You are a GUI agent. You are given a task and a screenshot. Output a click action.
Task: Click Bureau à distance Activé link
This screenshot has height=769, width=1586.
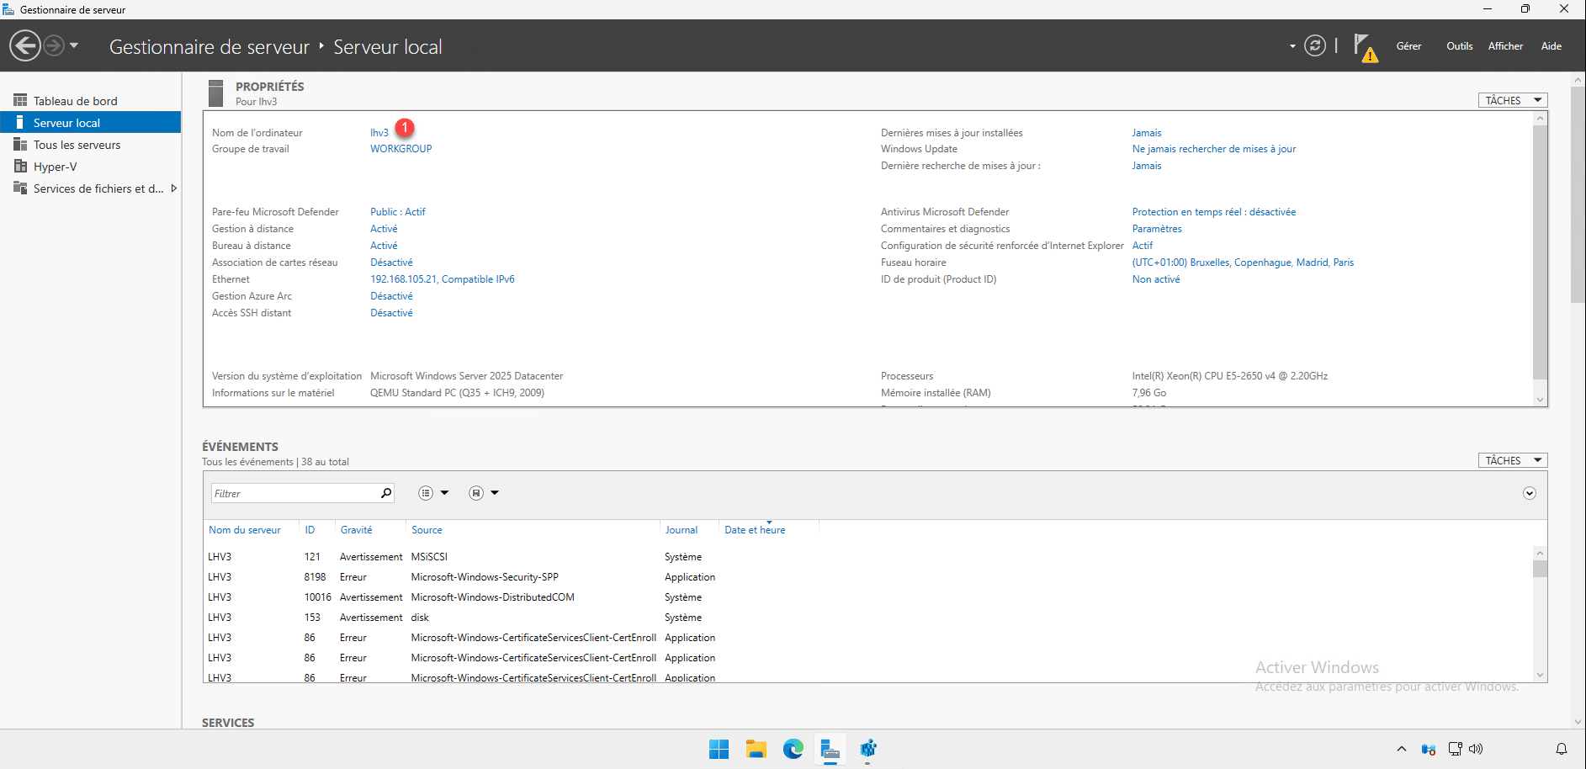tap(384, 246)
